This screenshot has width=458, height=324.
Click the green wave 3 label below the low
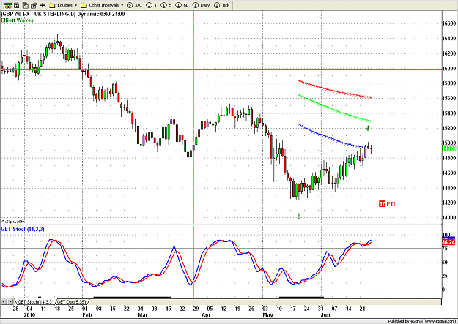298,216
